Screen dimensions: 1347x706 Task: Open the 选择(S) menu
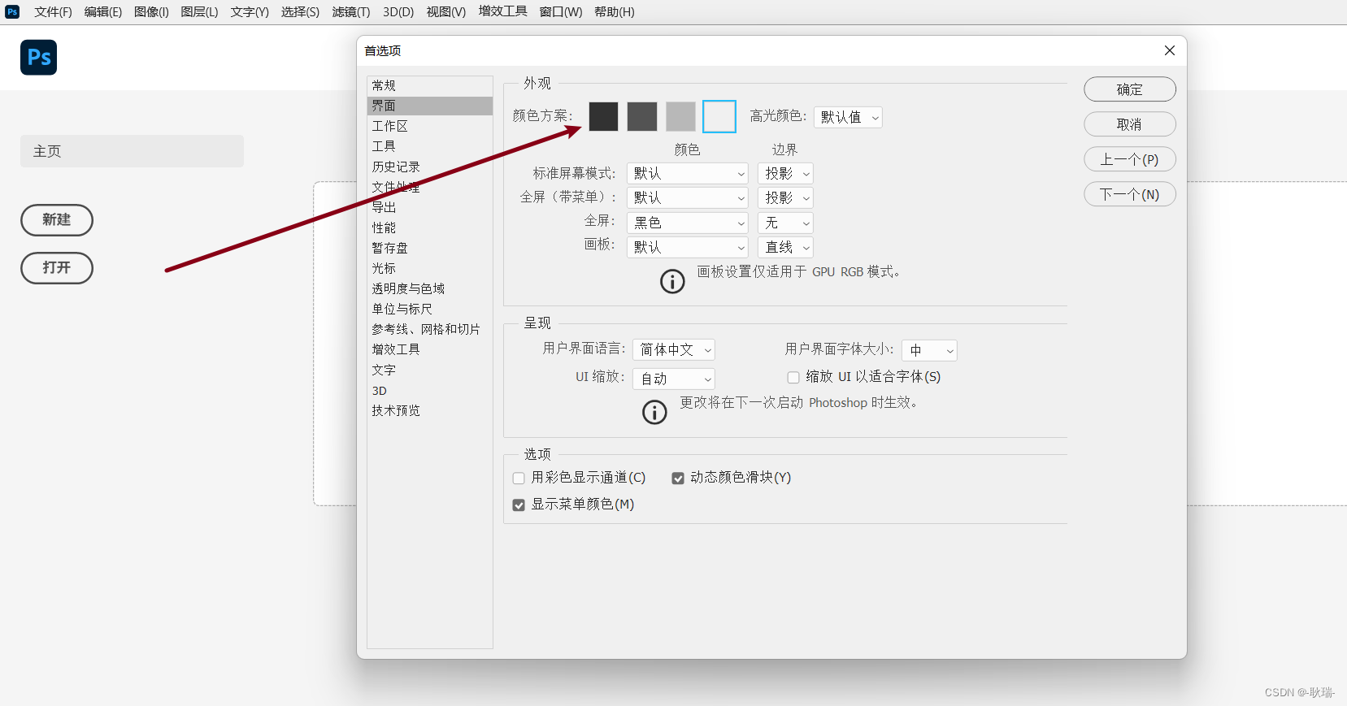point(300,11)
